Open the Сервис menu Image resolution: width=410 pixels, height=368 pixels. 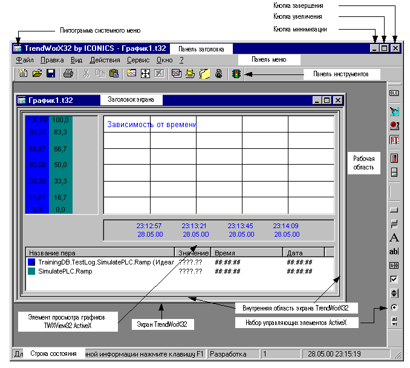click(138, 60)
